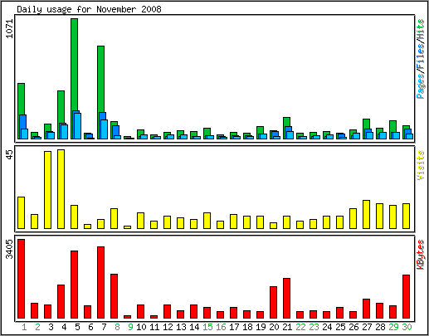The width and height of the screenshot is (429, 336).
Task: Click the day 1 label on x-axis
Action: tap(24, 327)
